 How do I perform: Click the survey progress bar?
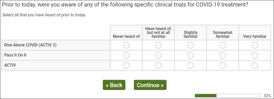(228, 96)
